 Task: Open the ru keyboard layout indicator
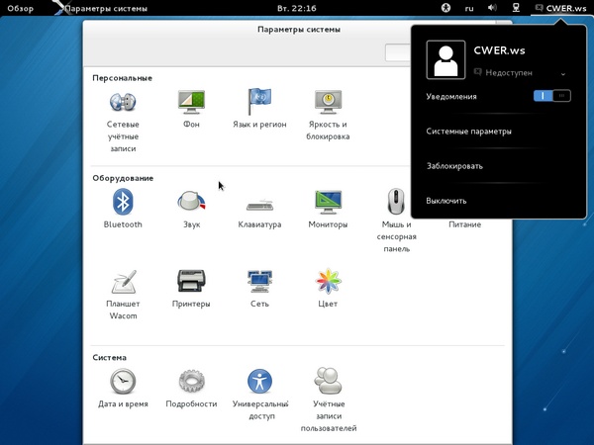(x=469, y=9)
